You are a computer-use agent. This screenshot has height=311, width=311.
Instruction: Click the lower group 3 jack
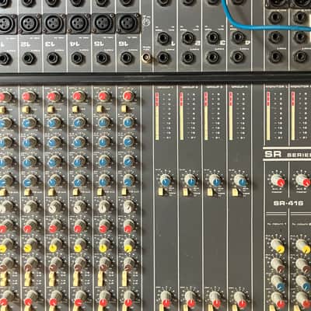click(x=213, y=58)
